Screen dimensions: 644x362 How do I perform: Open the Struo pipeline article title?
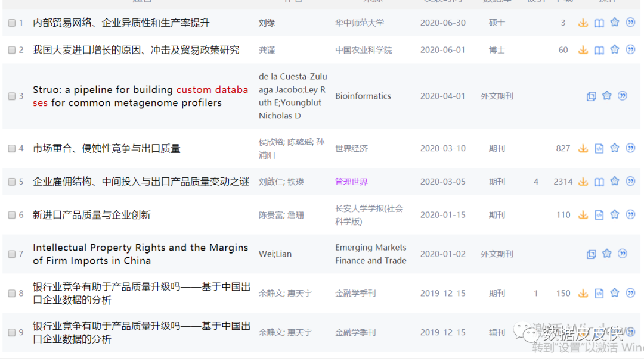(x=141, y=96)
